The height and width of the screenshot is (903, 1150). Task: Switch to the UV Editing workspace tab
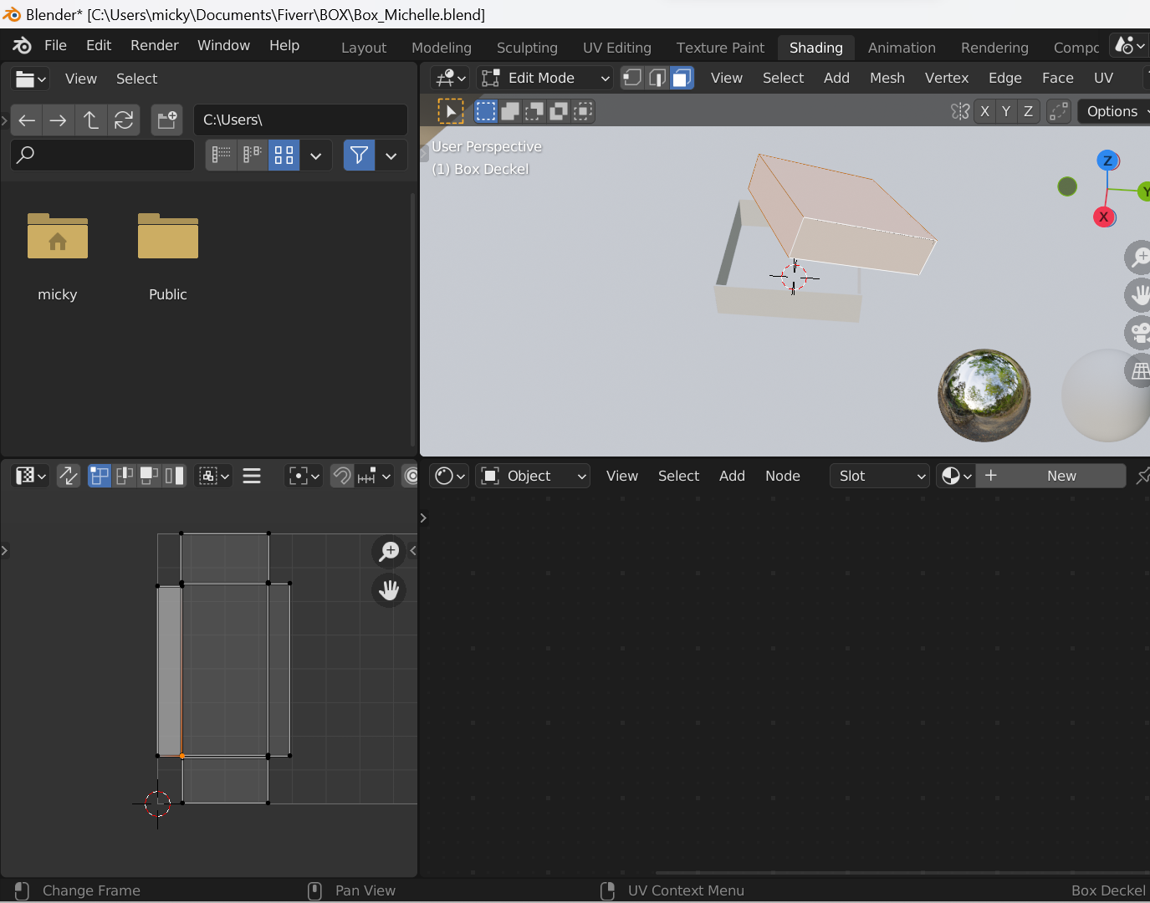616,48
